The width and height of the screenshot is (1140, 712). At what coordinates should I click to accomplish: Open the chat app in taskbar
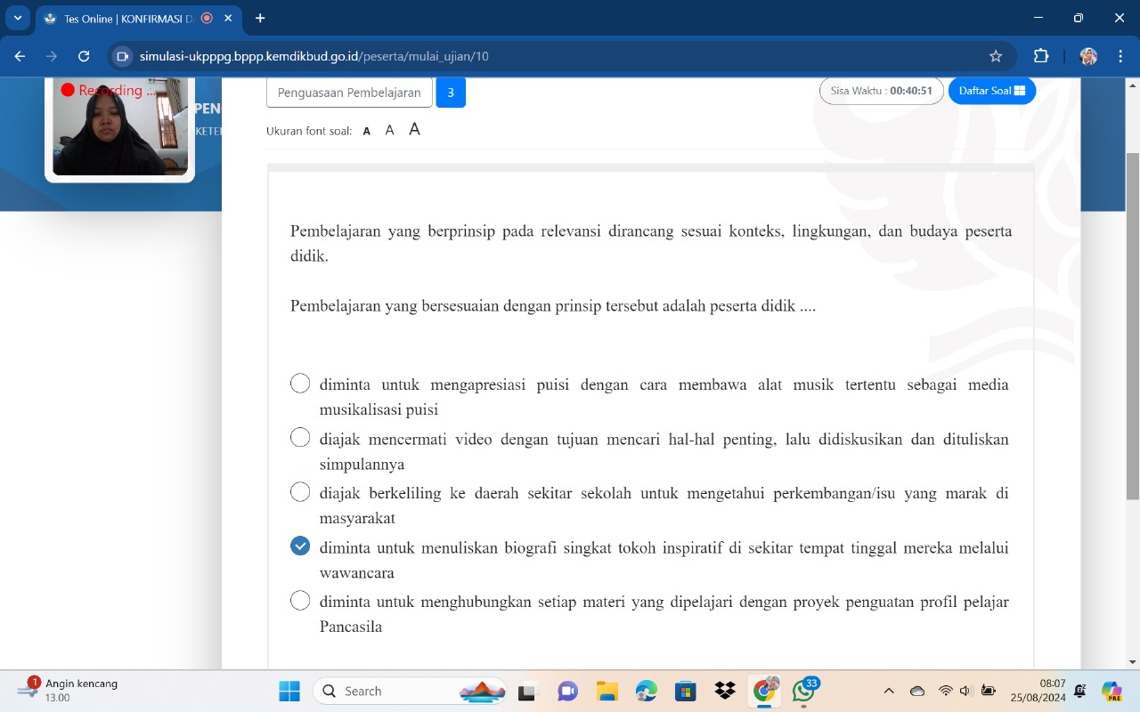click(567, 691)
